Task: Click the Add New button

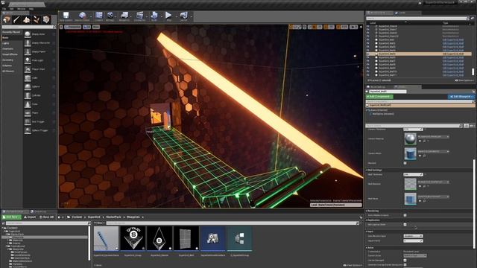Action: pyautogui.click(x=11, y=217)
